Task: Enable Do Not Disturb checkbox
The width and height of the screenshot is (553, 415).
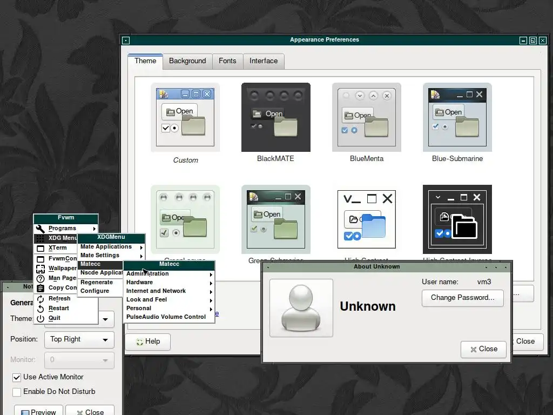Action: click(17, 392)
